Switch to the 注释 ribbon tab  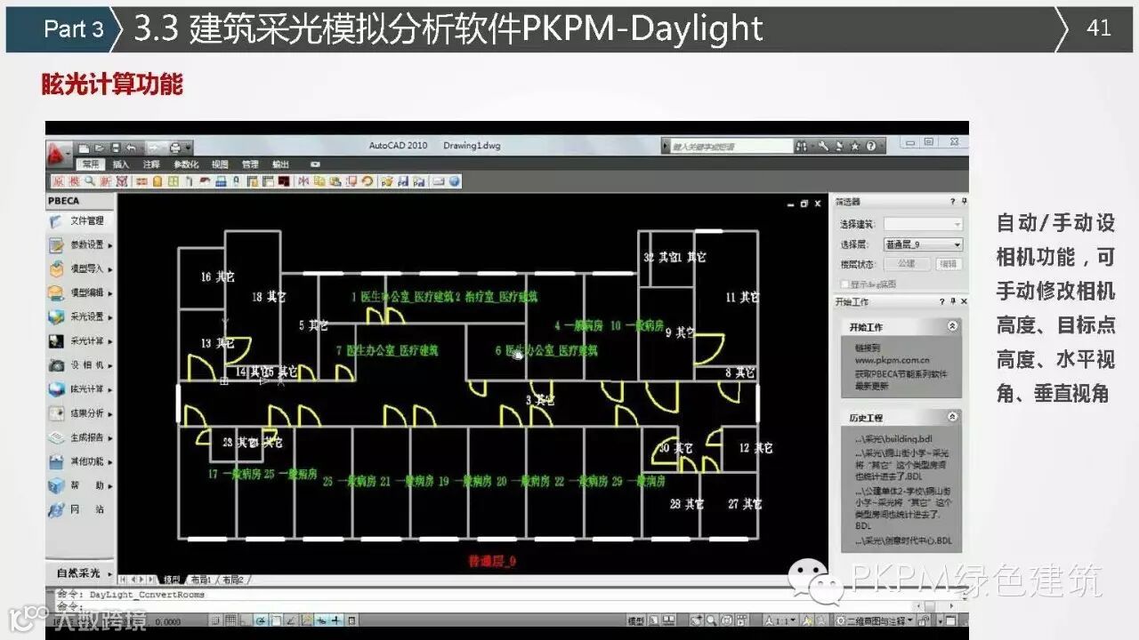pos(151,164)
